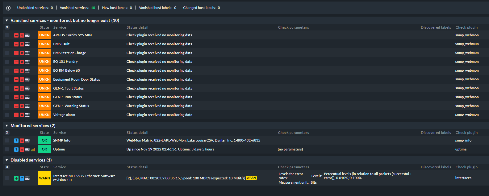This screenshot has height=196, width=489.
Task: Open the info icon in the top bar
Action: (8, 8)
